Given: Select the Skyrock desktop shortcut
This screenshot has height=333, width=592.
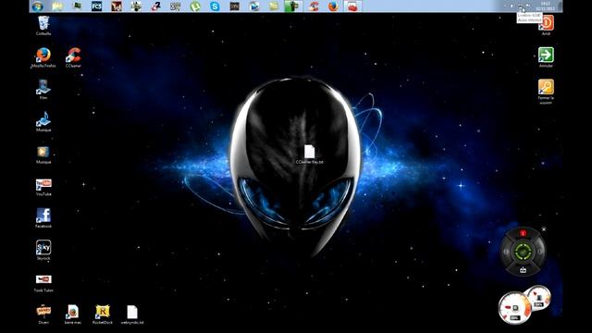Looking at the screenshot, I should 43,250.
